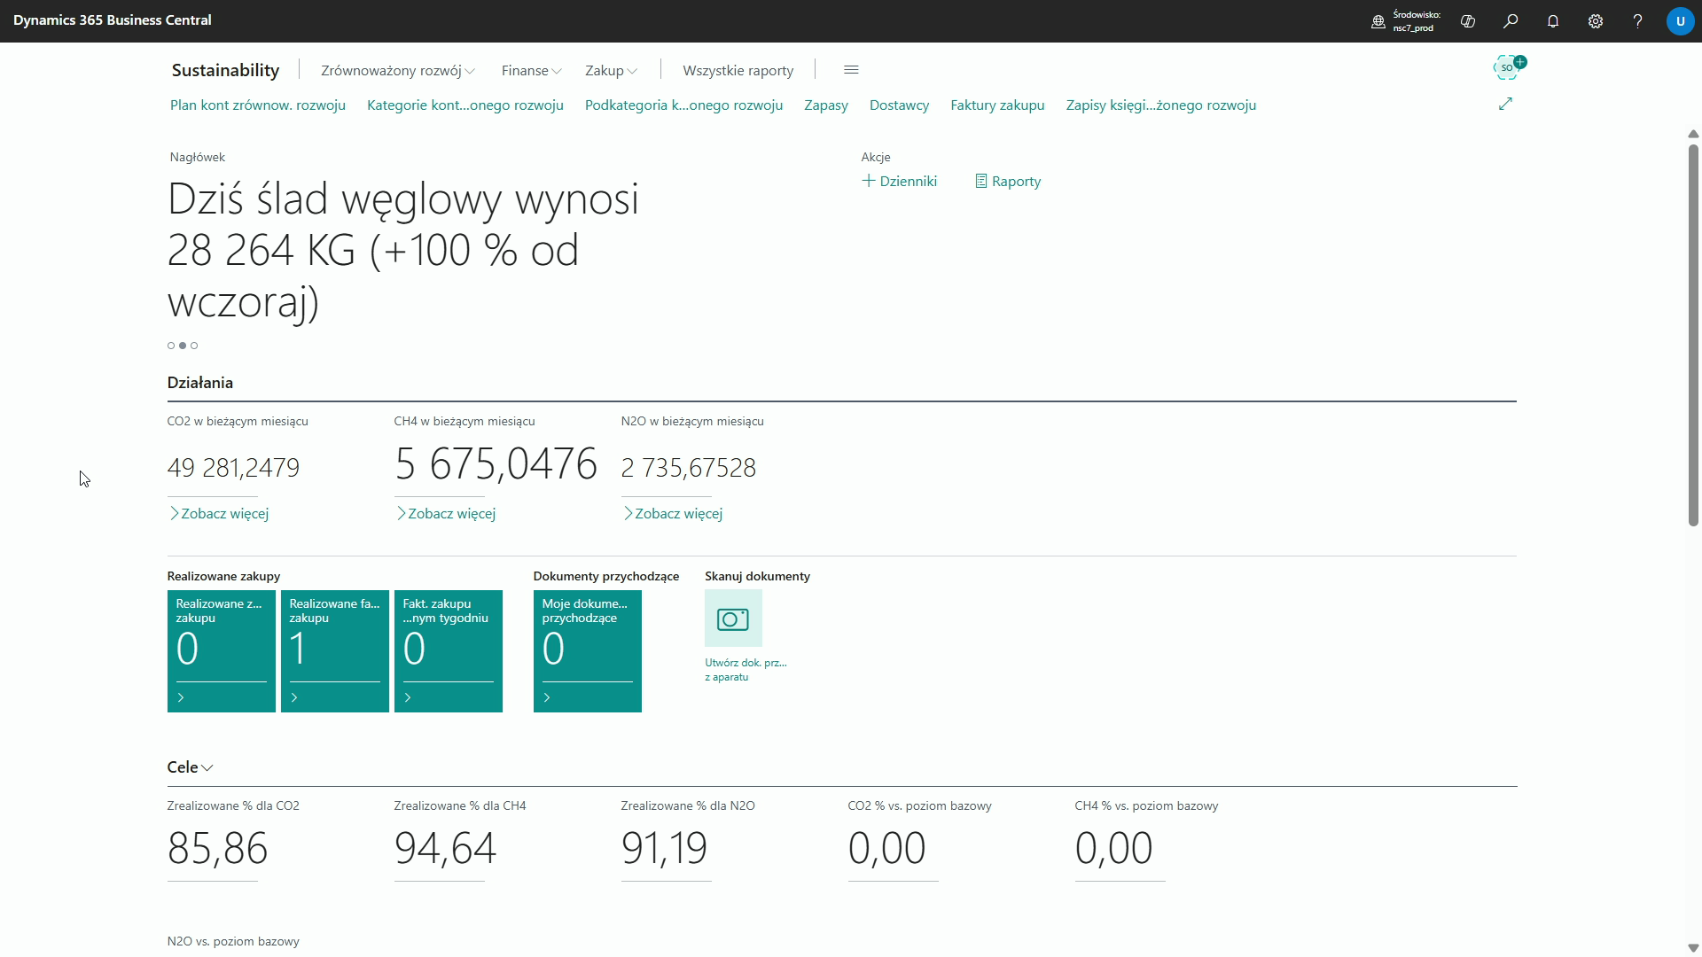Collapse the Cele section
The width and height of the screenshot is (1702, 957).
pos(190,767)
